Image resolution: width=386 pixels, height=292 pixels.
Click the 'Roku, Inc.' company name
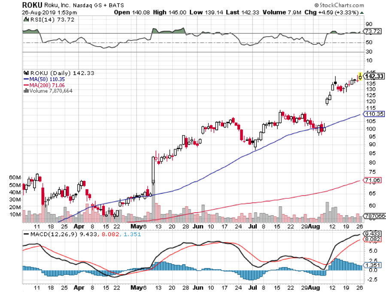pos(58,5)
